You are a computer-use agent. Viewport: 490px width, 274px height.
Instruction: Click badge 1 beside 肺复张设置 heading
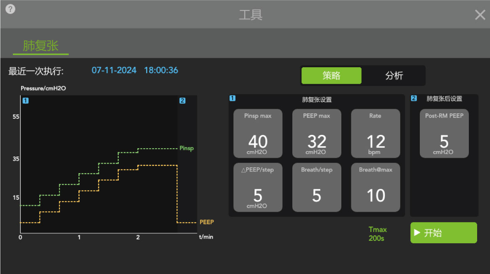(233, 98)
